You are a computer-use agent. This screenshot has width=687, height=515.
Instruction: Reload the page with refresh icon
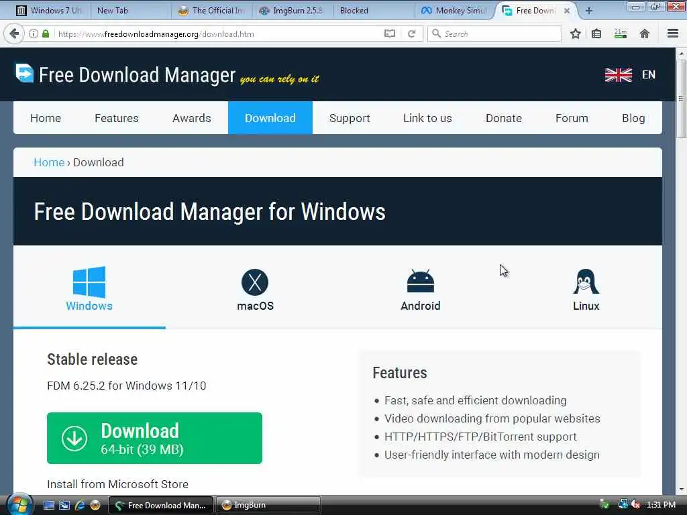click(x=411, y=34)
